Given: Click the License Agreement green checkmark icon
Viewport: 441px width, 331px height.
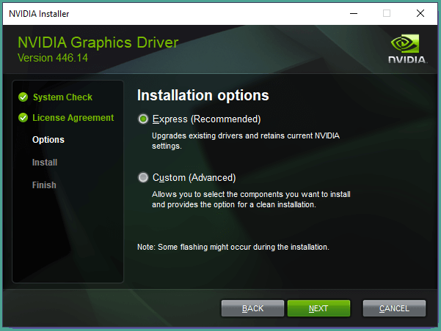Looking at the screenshot, I should [x=23, y=118].
